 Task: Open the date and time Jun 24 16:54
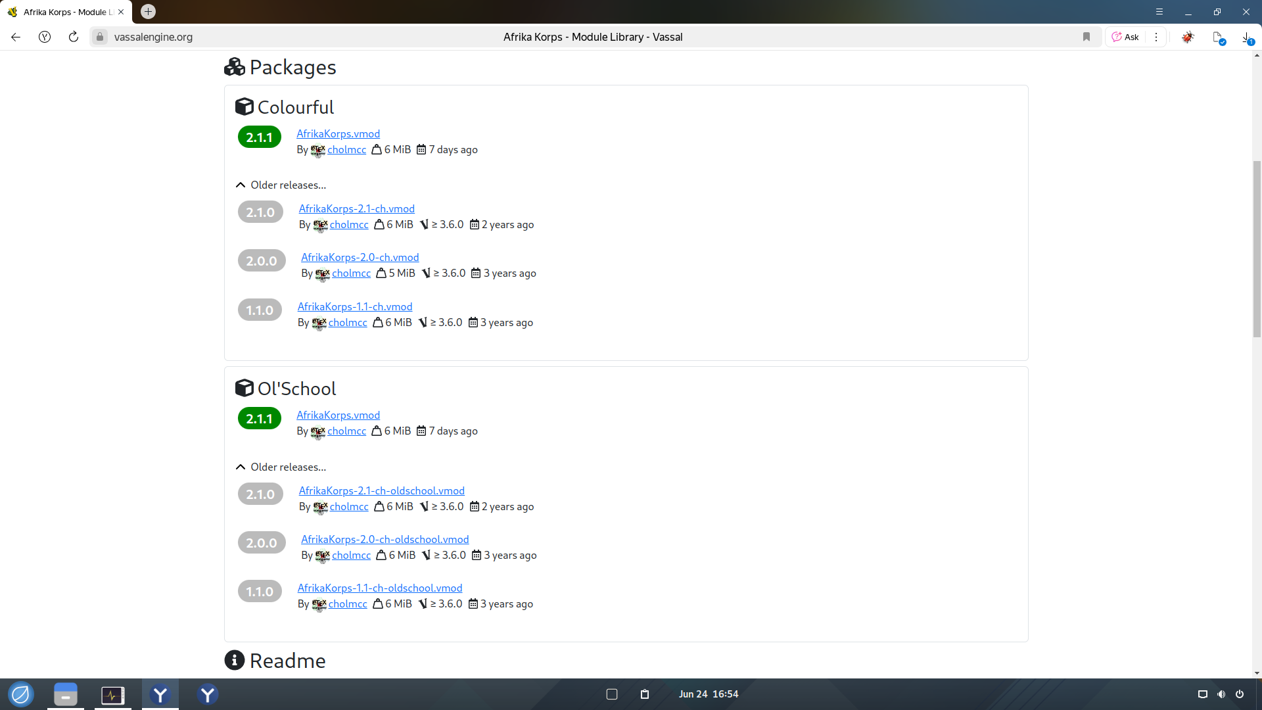[x=709, y=694]
